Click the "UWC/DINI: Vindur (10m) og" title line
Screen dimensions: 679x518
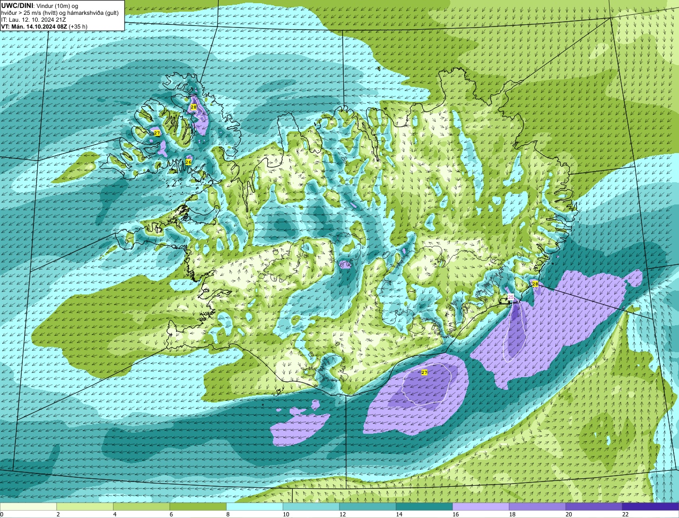click(x=40, y=6)
